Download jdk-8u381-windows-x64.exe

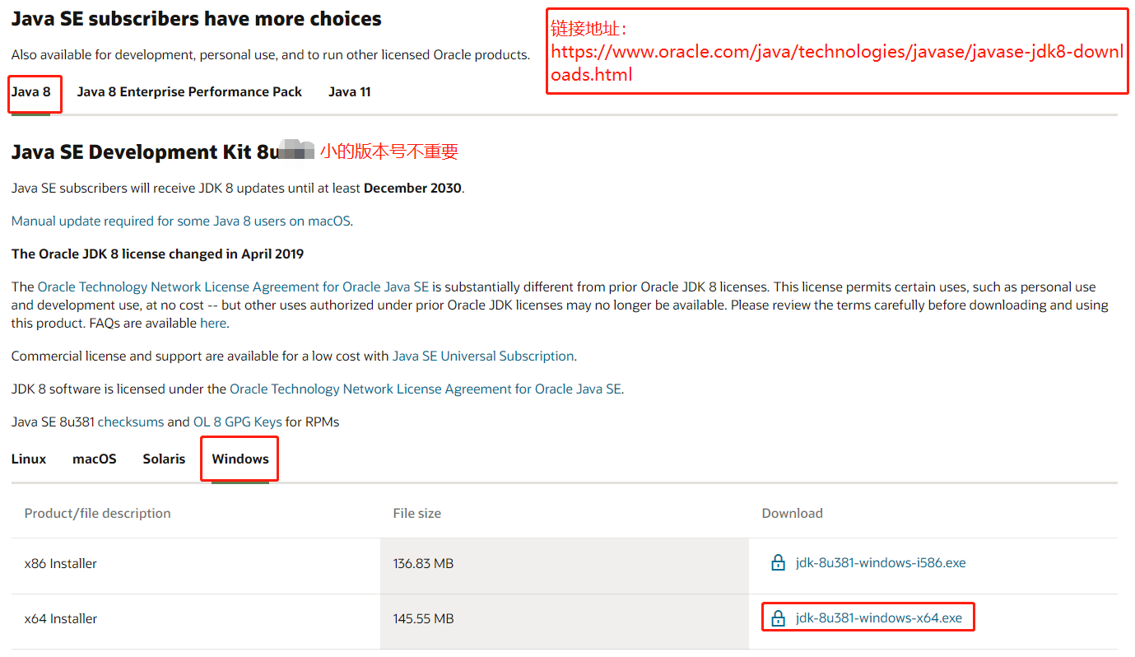pos(879,618)
